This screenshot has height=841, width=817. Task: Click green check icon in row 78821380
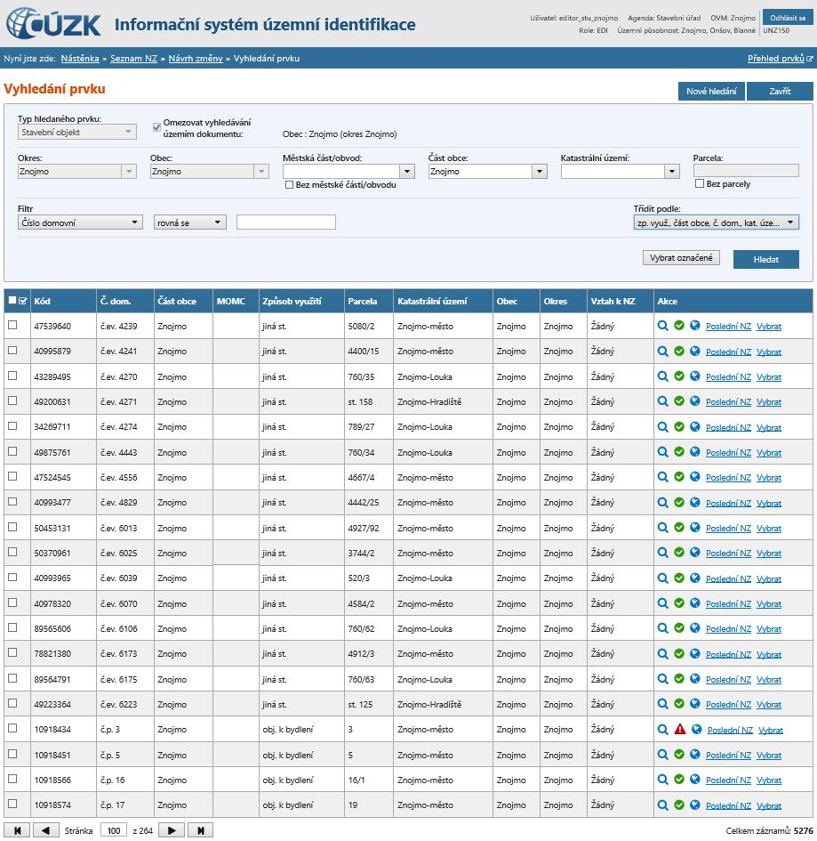tap(679, 653)
